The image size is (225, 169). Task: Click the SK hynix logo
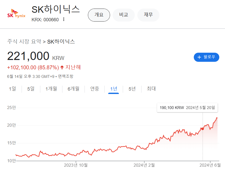[x=16, y=14]
